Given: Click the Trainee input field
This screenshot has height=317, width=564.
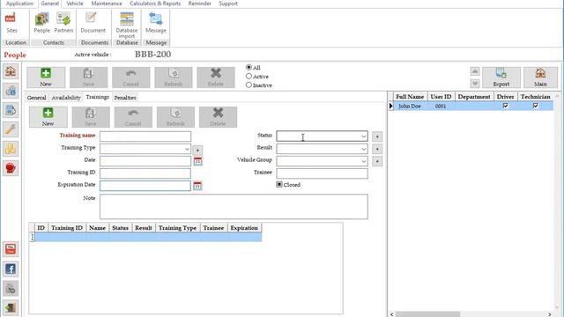Looking at the screenshot, I should pos(322,173).
